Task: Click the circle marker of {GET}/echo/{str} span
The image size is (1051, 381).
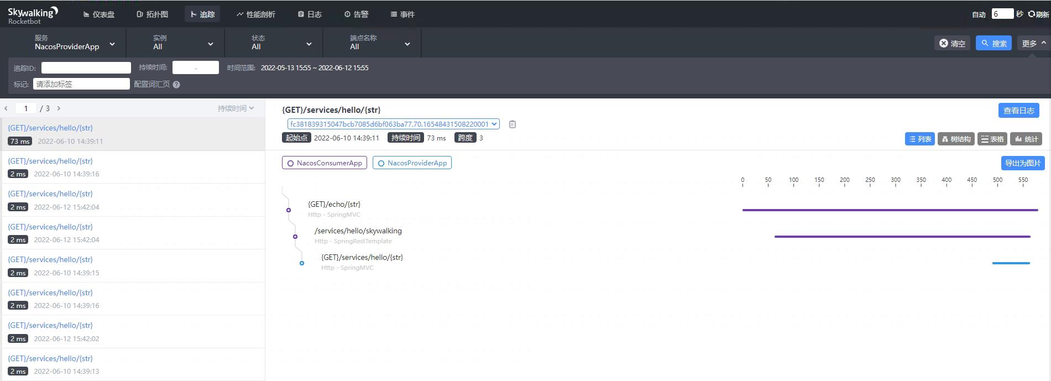Action: click(289, 210)
